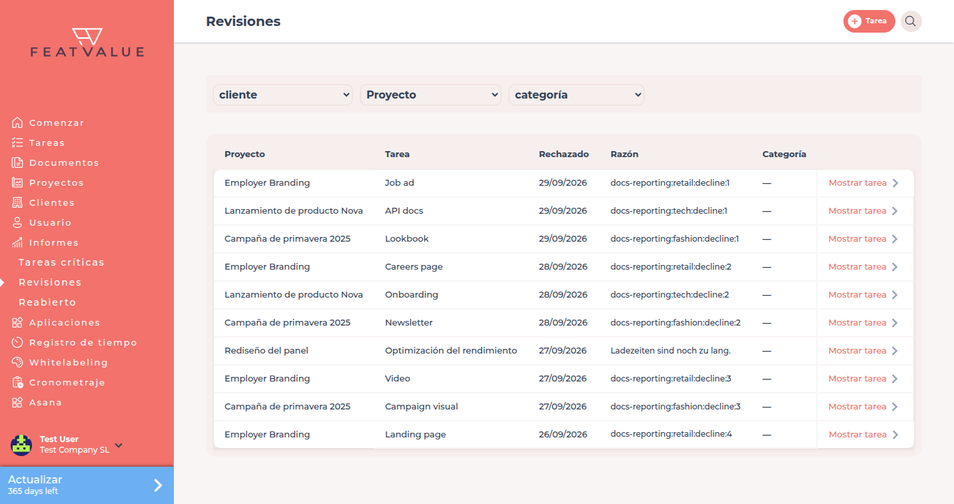Click the Tareas checklist icon

point(17,142)
